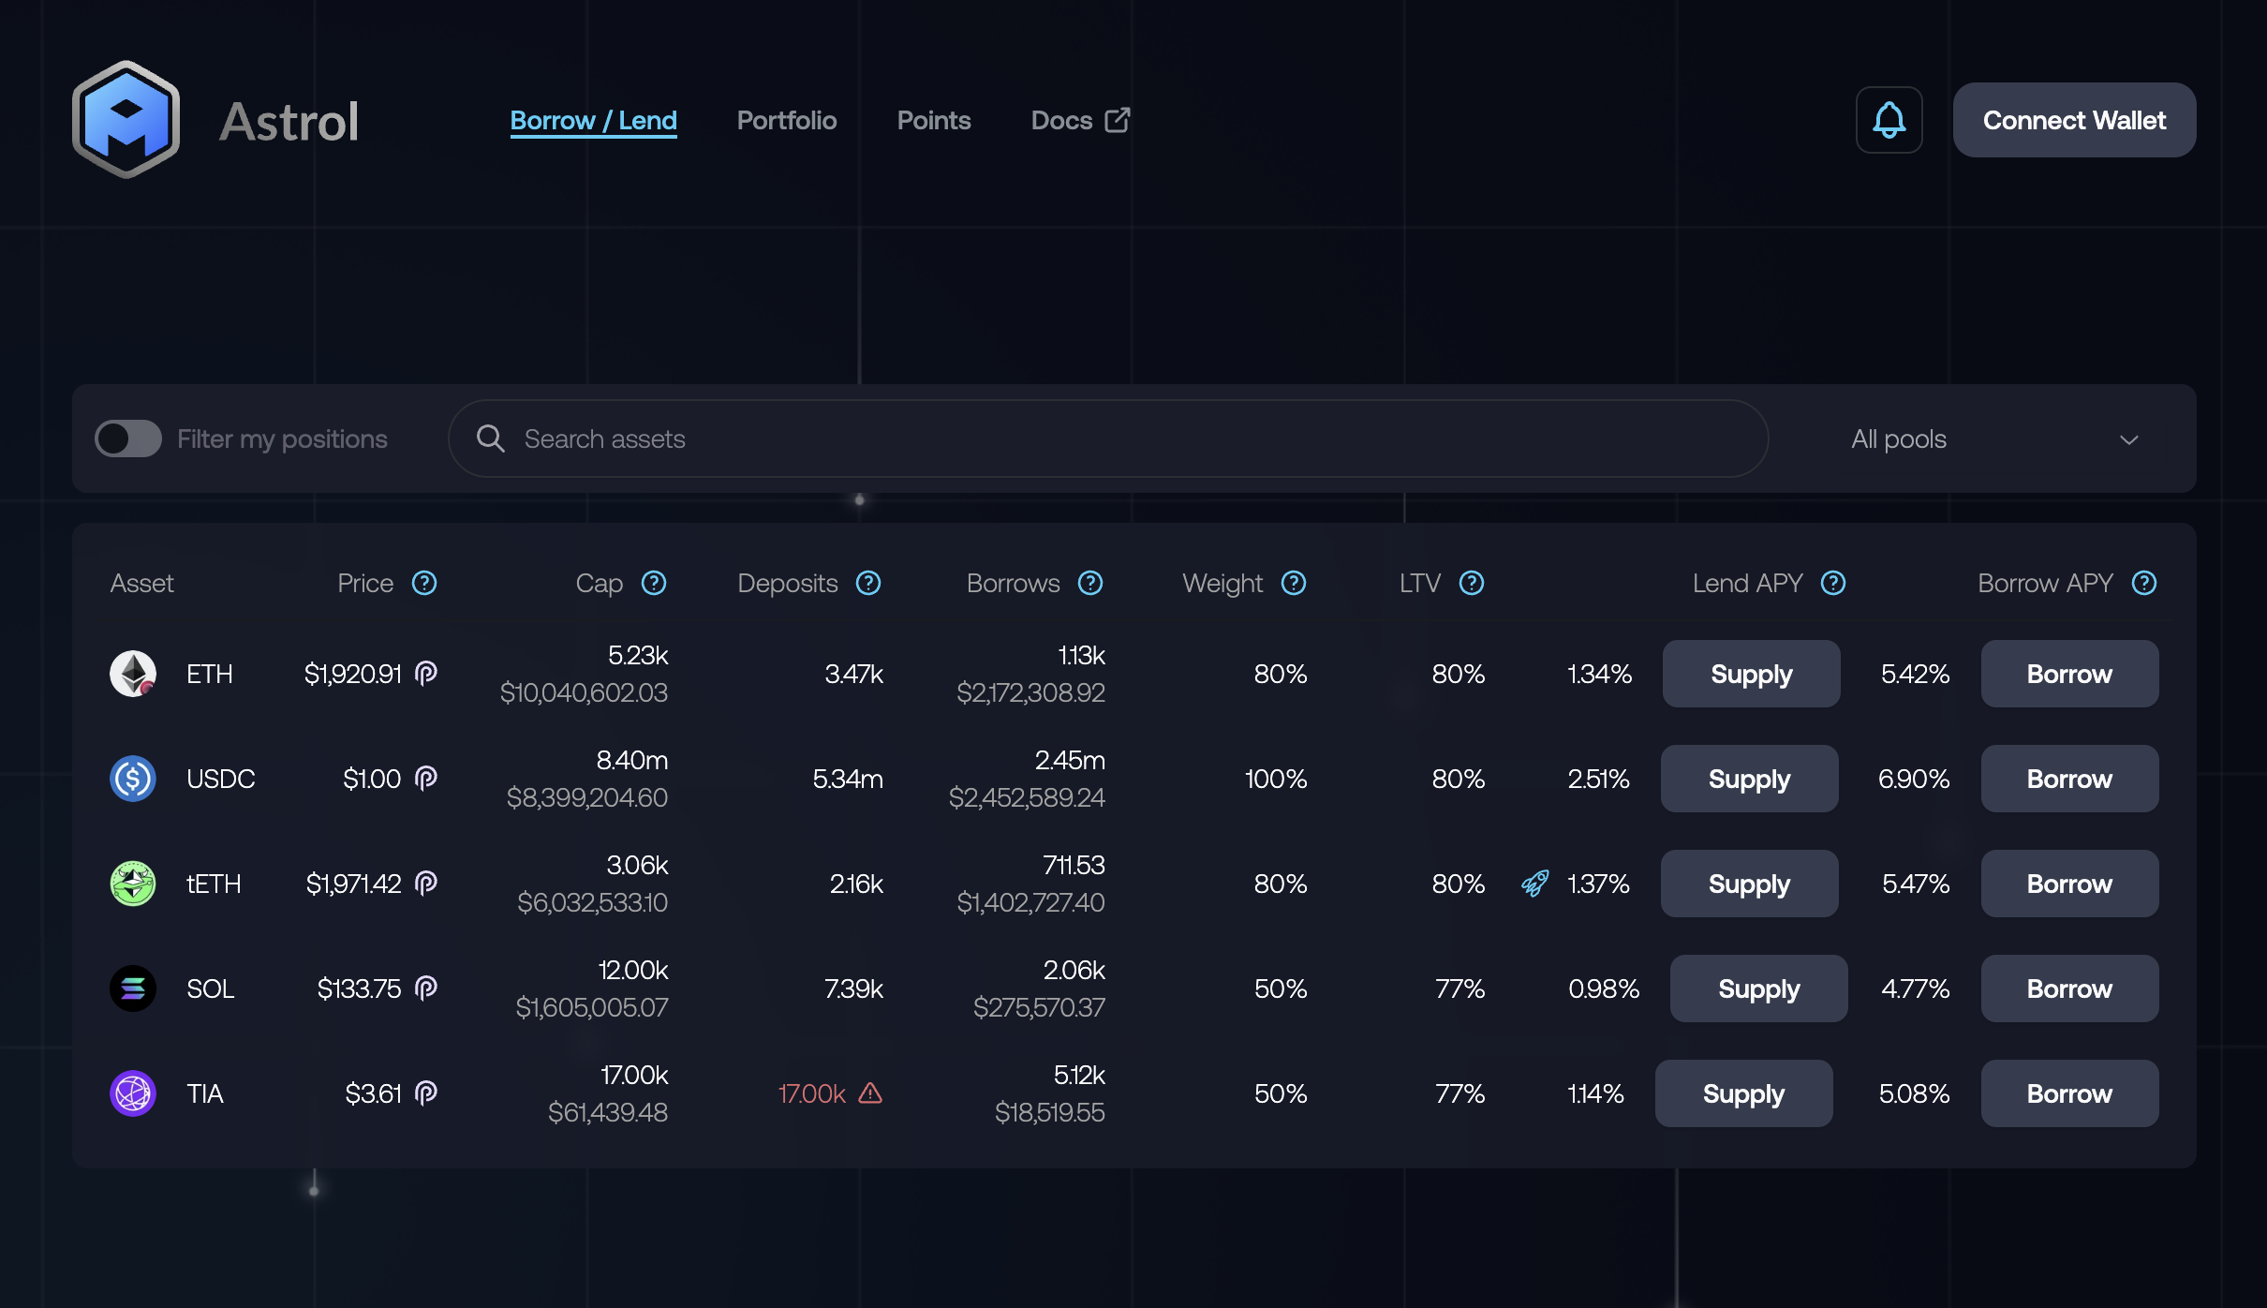The image size is (2267, 1308).
Task: Click the magnifier icon in search bar
Action: (x=490, y=438)
